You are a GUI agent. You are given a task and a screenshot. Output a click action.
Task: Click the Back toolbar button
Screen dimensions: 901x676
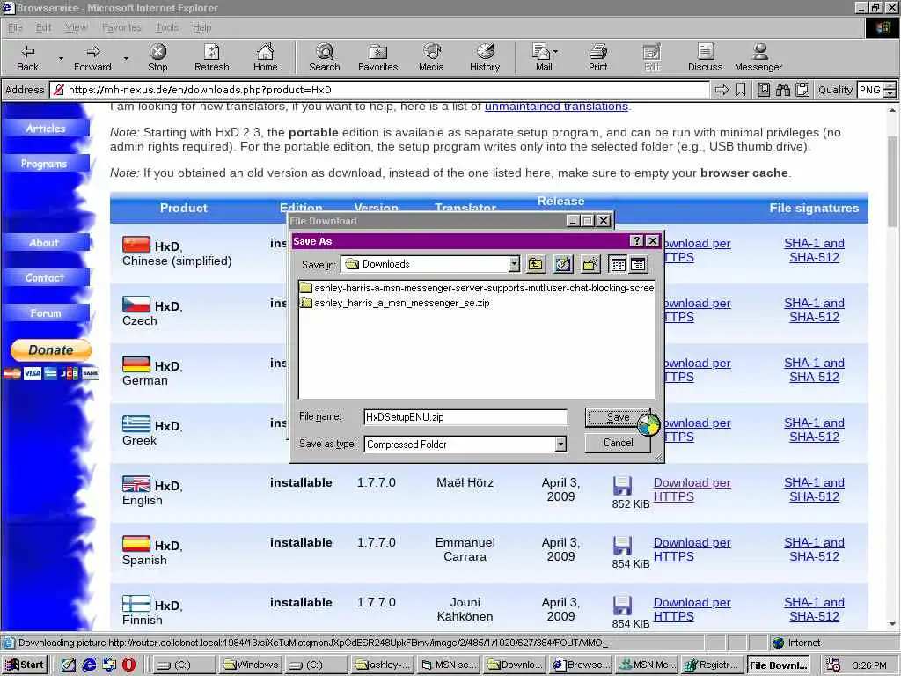click(27, 57)
